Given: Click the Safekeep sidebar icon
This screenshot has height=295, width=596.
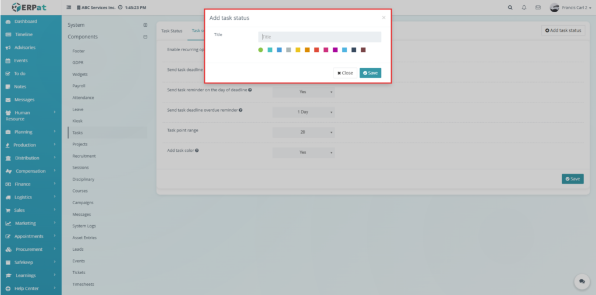Looking at the screenshot, I should coord(8,262).
